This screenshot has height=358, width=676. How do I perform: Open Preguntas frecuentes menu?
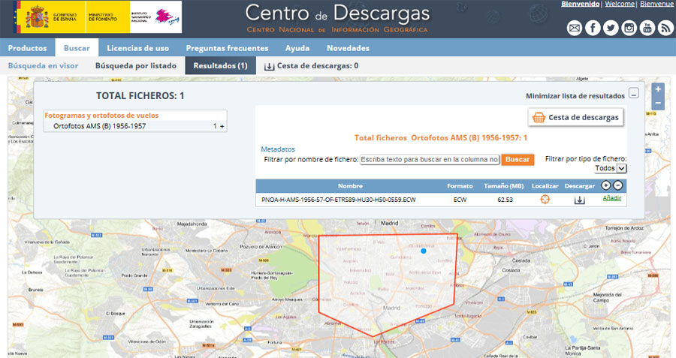[x=227, y=48]
